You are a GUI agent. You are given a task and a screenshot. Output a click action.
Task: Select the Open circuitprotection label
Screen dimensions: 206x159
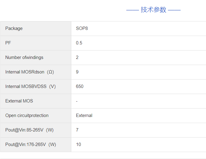click(x=27, y=115)
